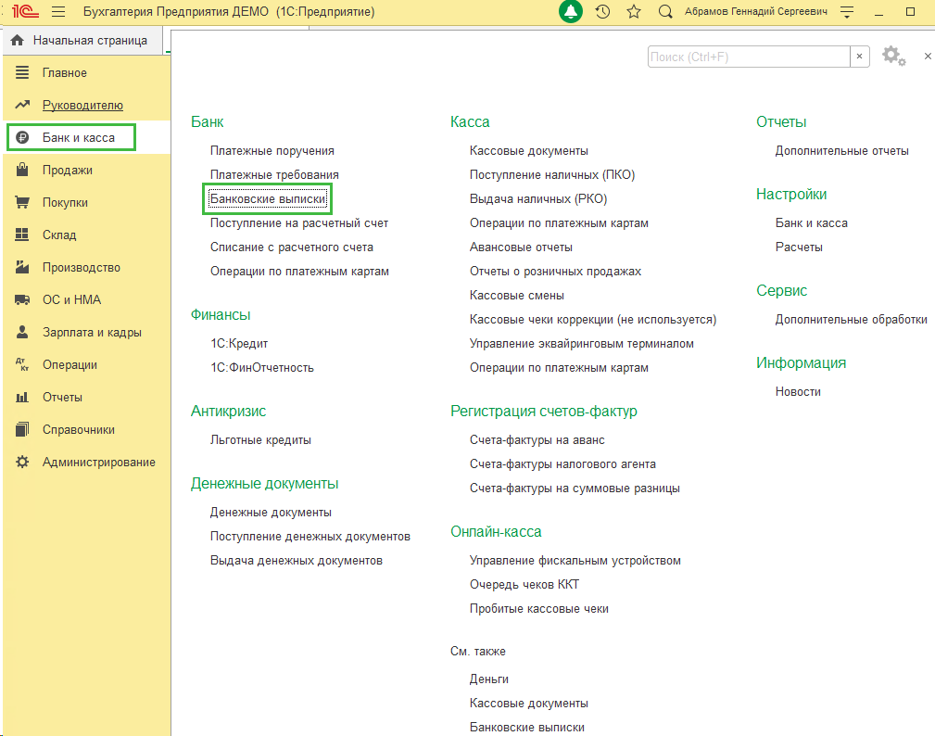Open the Руководителю section
Viewport: 935px width, 736px height.
tap(82, 105)
